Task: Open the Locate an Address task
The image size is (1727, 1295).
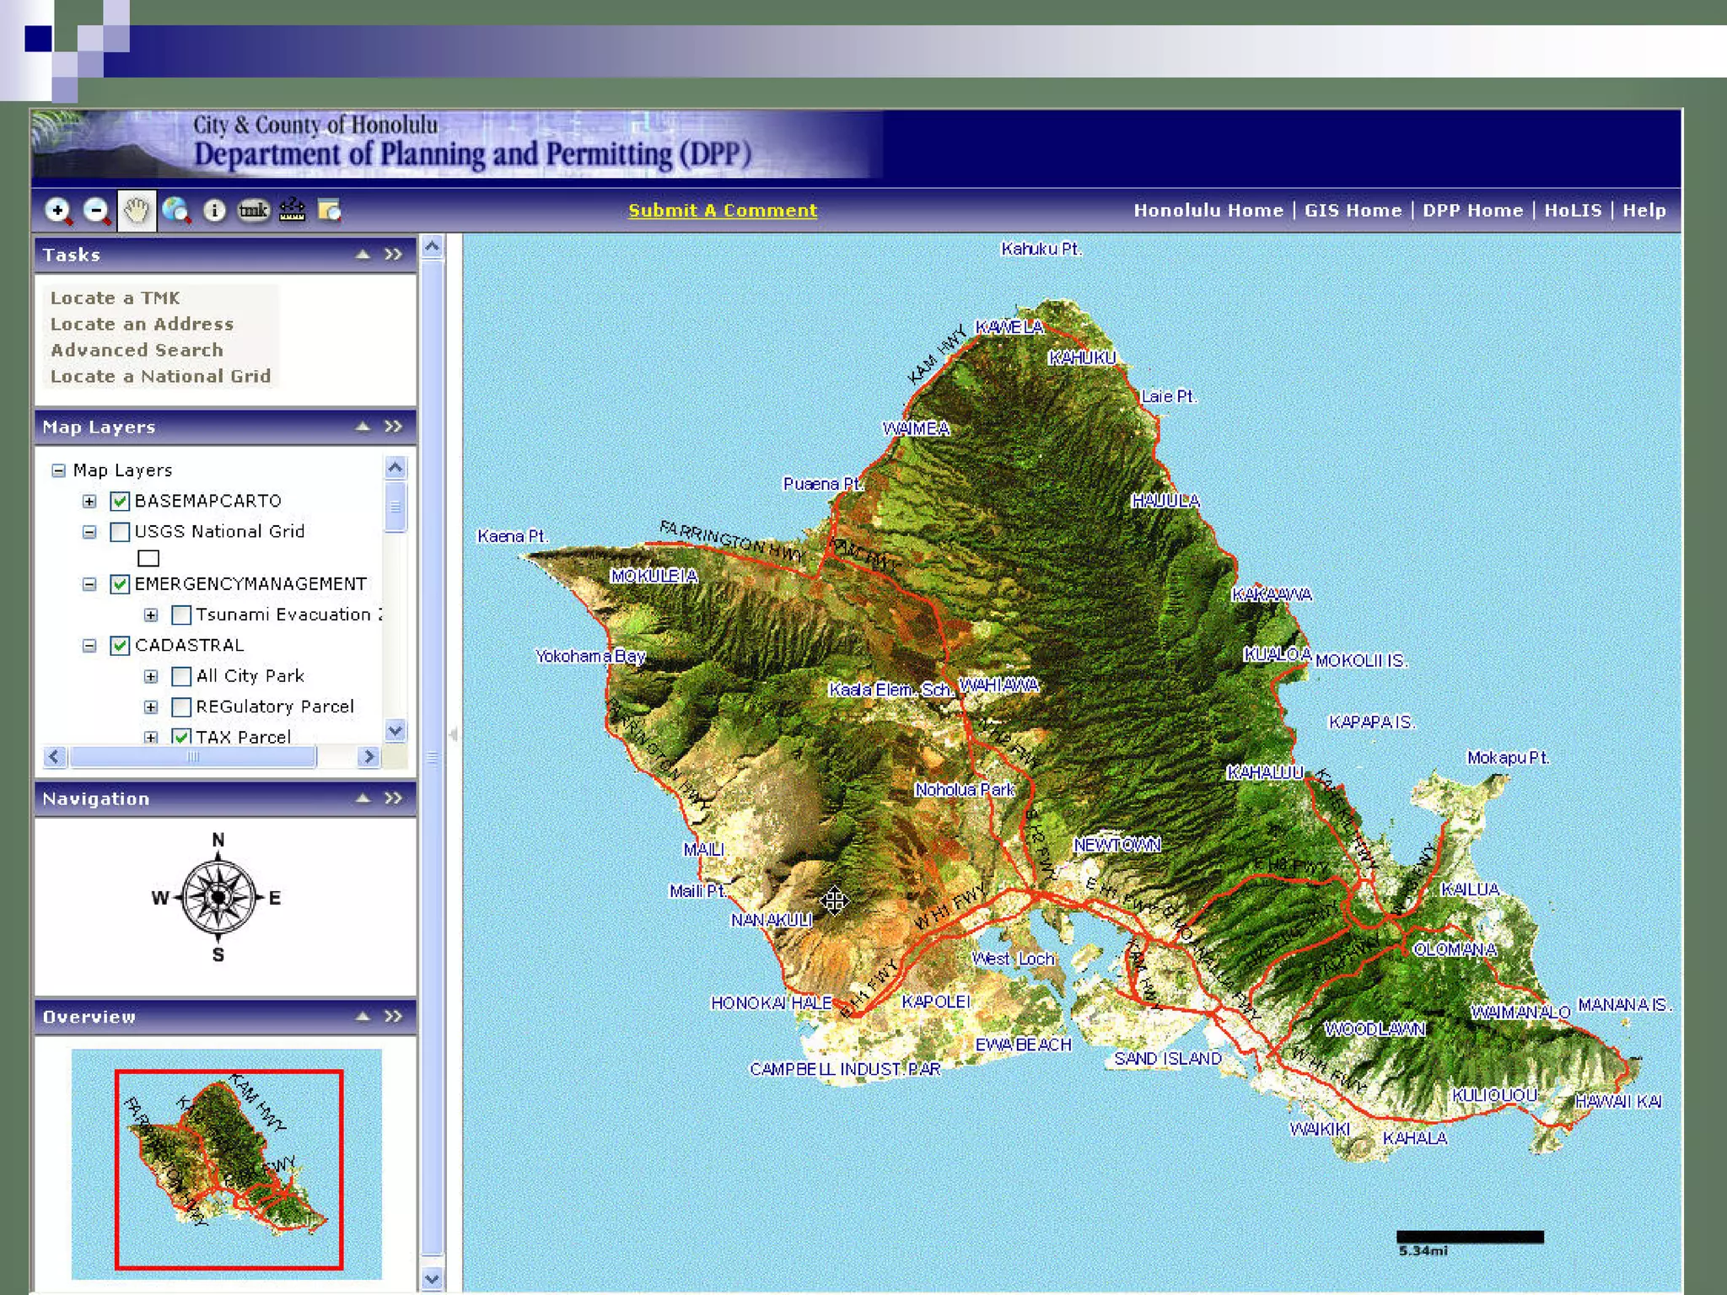Action: 142,325
